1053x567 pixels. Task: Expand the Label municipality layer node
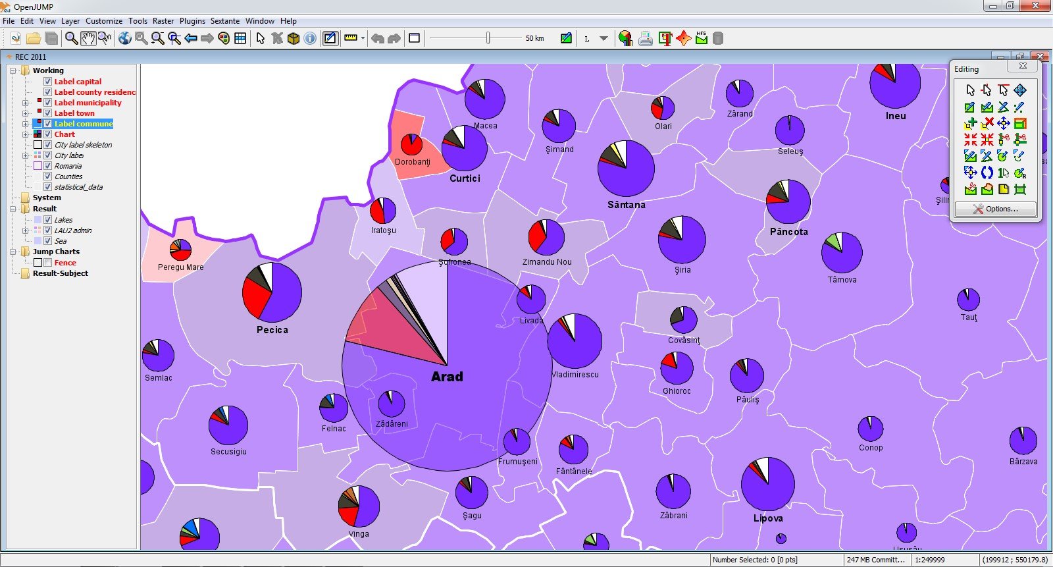pos(26,103)
